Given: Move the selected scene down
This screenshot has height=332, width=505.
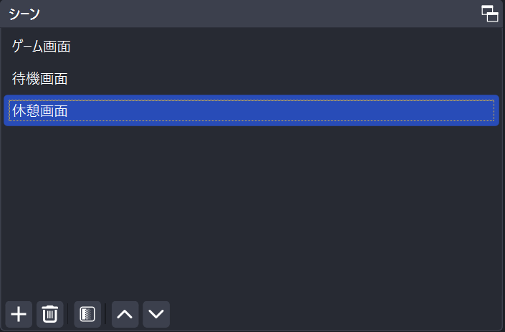Looking at the screenshot, I should (x=156, y=314).
